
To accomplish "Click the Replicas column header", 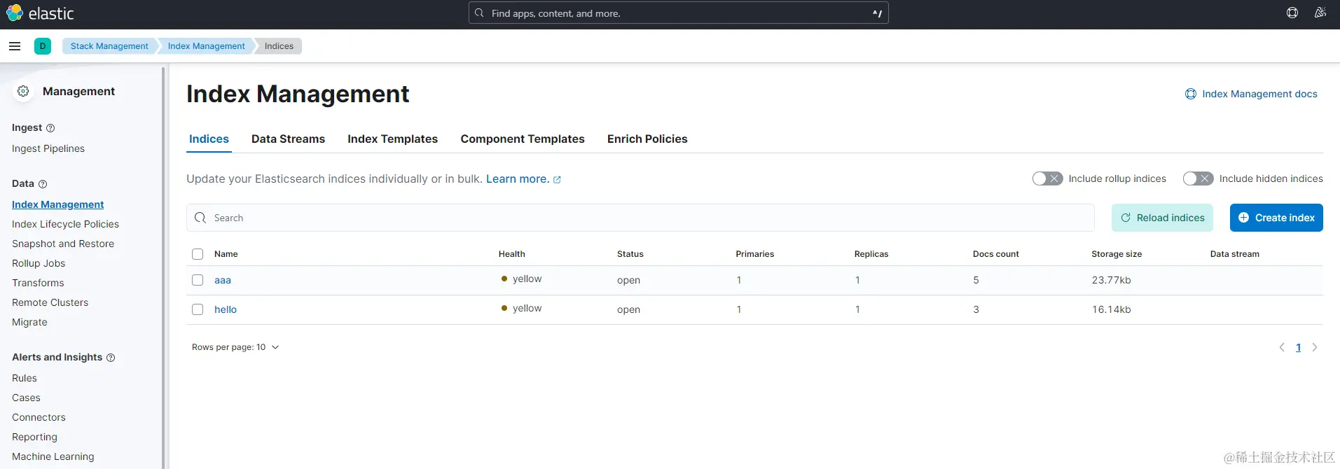I will 871,254.
